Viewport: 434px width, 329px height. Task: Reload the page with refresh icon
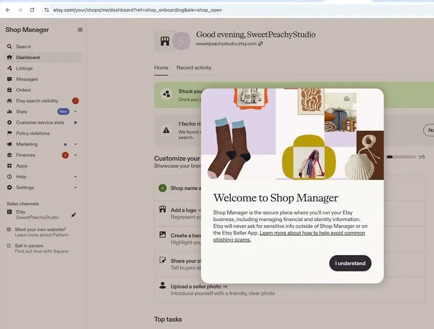[32, 10]
